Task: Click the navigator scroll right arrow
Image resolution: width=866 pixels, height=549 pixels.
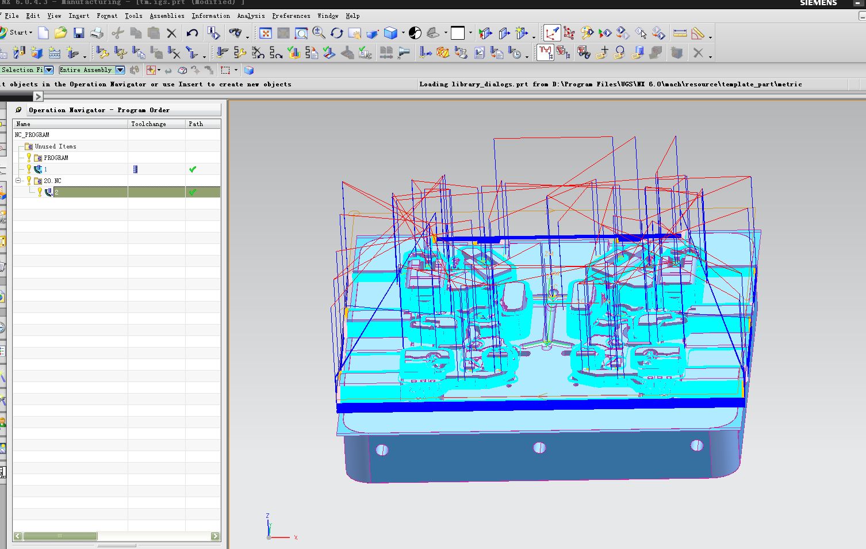Action: click(x=215, y=536)
